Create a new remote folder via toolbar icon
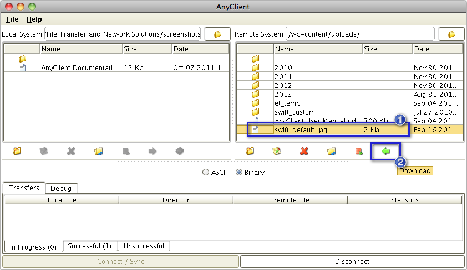 coord(250,151)
